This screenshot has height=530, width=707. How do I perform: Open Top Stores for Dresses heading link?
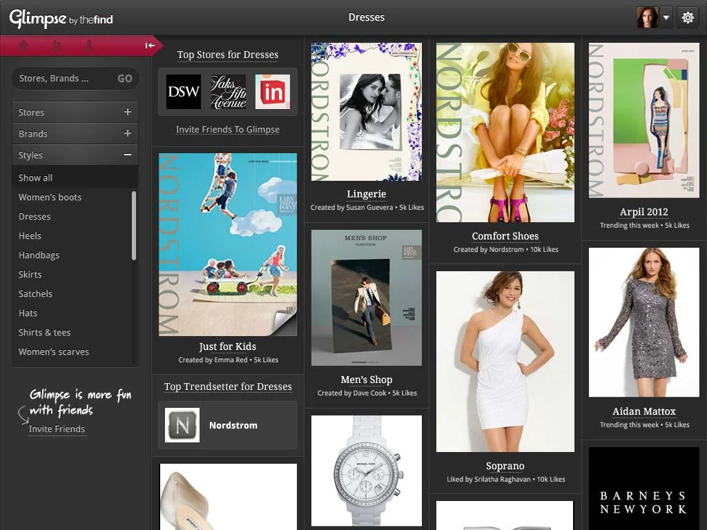(x=228, y=55)
